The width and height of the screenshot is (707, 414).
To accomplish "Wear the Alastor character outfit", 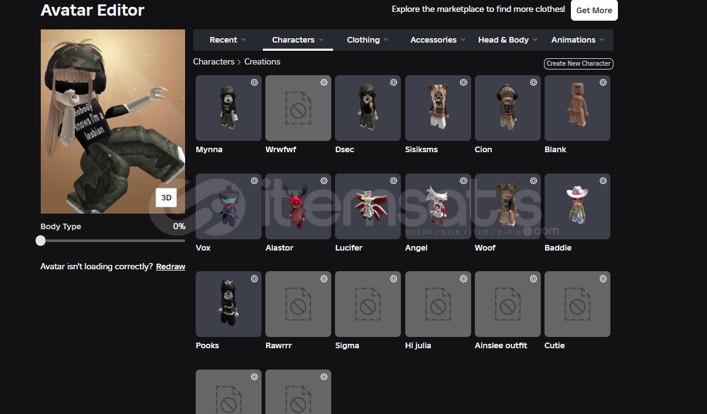I will pyautogui.click(x=298, y=206).
